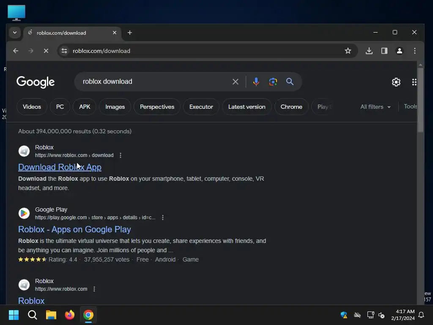433x325 pixels.
Task: Open options for Google Play result
Action: (x=163, y=218)
